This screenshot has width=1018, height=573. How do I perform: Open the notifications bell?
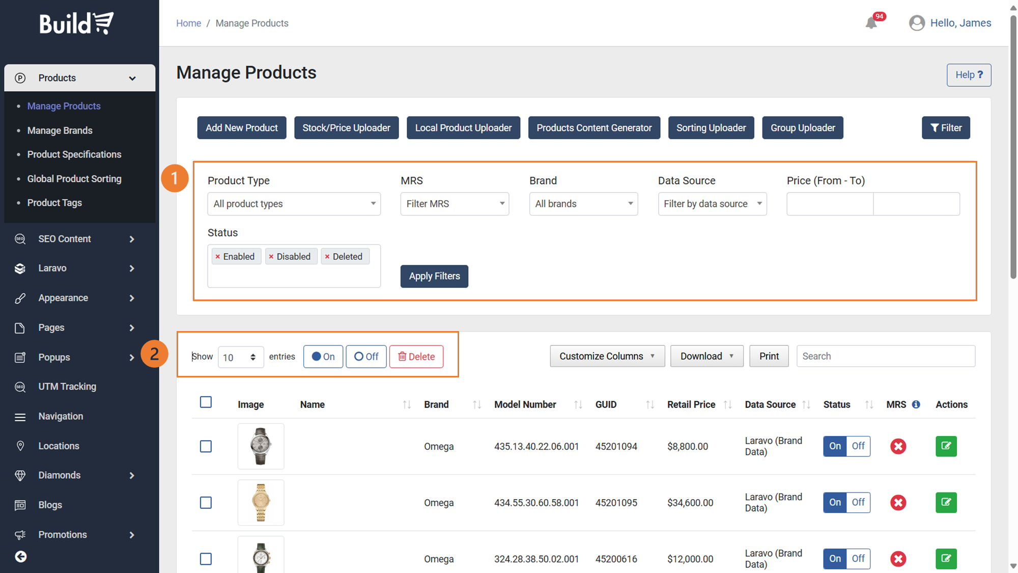click(871, 23)
